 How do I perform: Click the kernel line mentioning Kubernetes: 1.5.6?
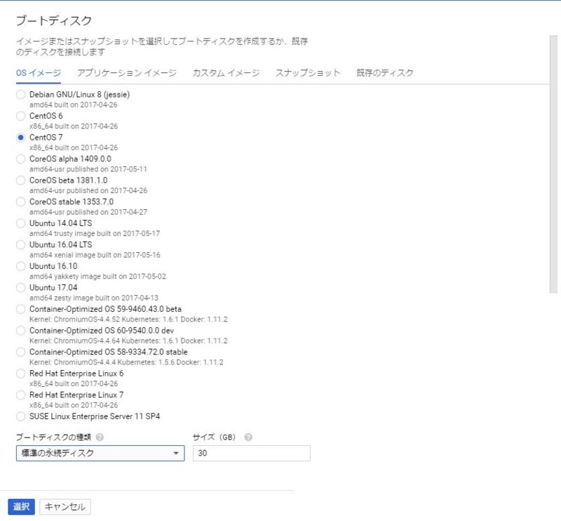pyautogui.click(x=126, y=362)
